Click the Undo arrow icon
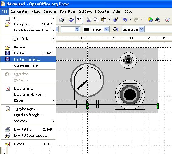Image resolution: width=172 pixels, height=154 pixels. (125, 20)
